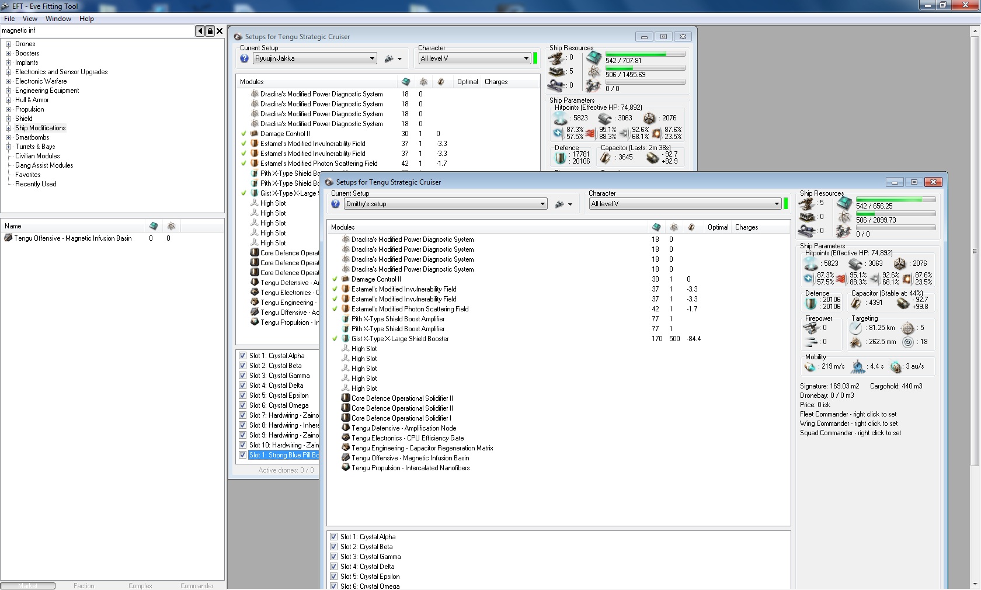Open the File menu
This screenshot has height=590, width=981.
pyautogui.click(x=9, y=19)
